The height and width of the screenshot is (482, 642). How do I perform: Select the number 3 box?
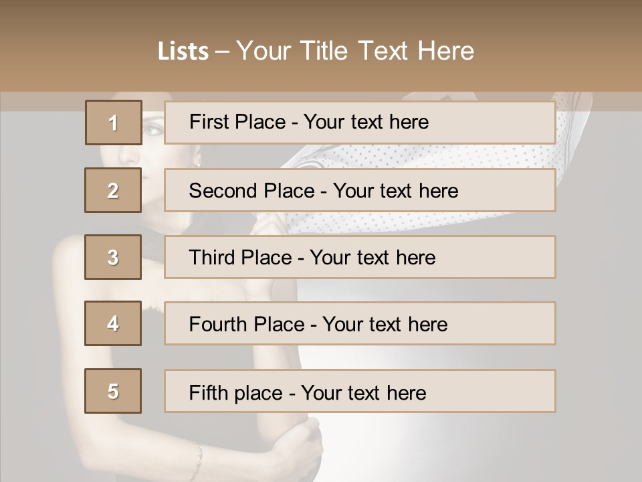click(x=113, y=257)
